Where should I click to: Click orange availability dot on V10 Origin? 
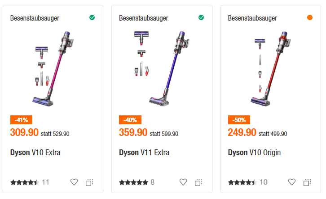click(x=310, y=17)
